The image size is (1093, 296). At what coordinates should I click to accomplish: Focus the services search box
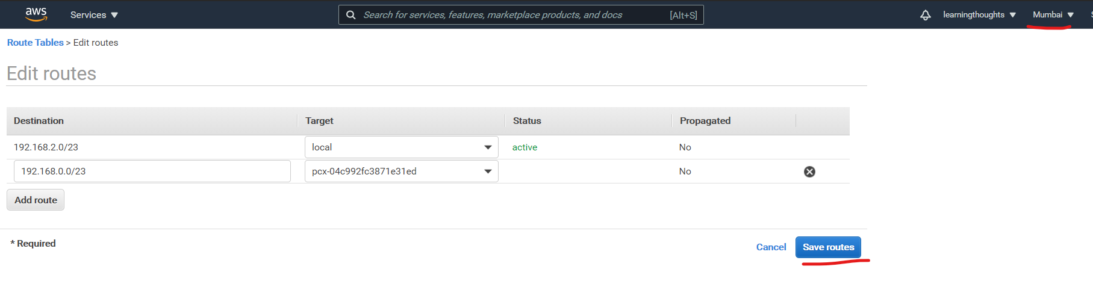512,15
